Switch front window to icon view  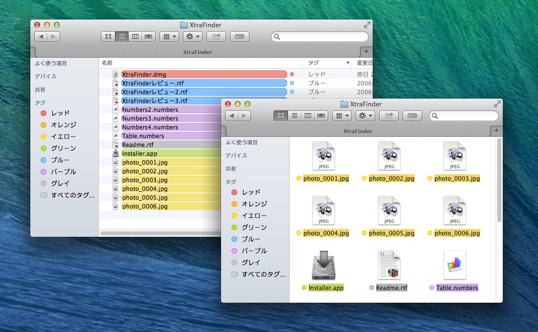pyautogui.click(x=281, y=116)
